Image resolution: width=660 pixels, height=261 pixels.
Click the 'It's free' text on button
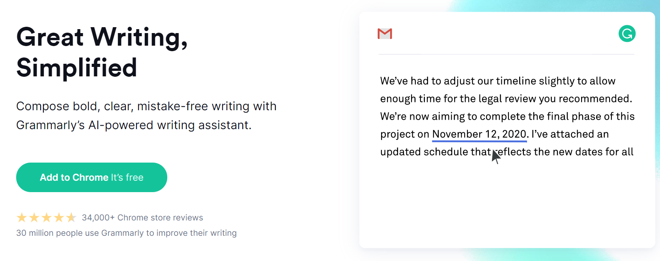point(127,178)
